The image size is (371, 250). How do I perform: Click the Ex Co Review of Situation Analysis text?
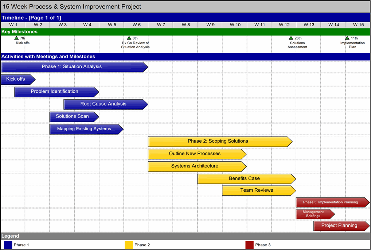click(x=135, y=45)
